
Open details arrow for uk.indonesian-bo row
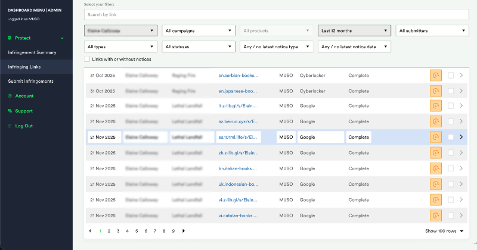461,184
